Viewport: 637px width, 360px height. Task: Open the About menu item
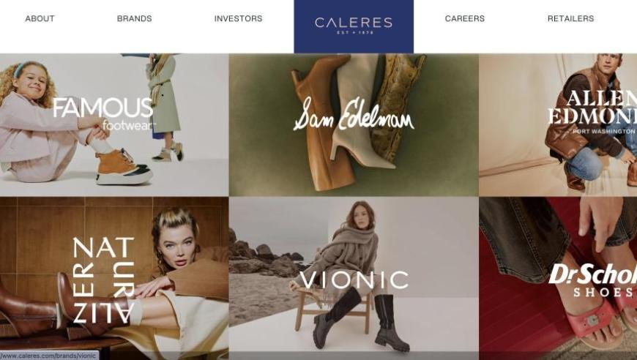pyautogui.click(x=40, y=19)
